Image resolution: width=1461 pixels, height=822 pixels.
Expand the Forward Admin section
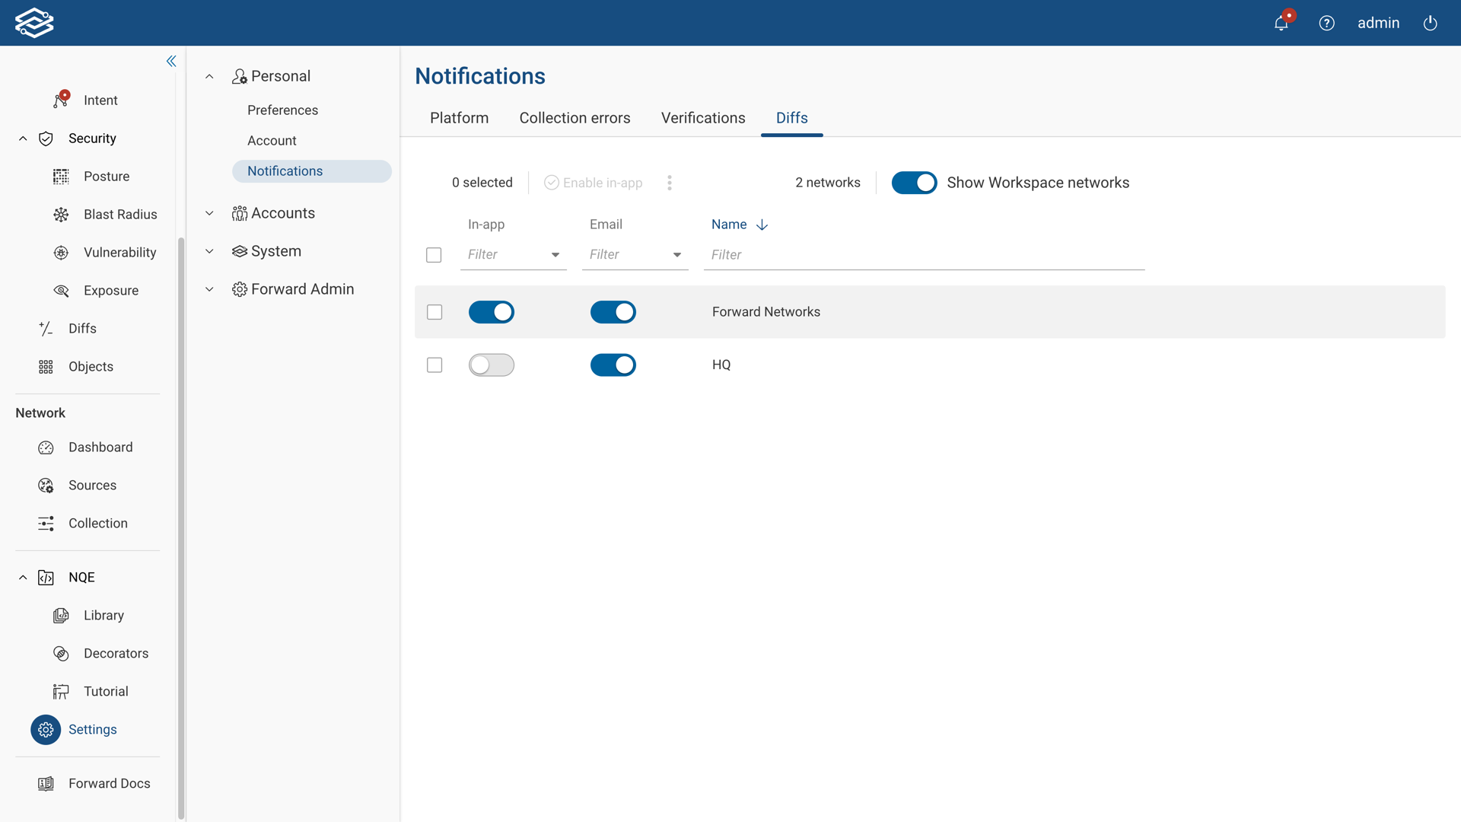pos(301,289)
